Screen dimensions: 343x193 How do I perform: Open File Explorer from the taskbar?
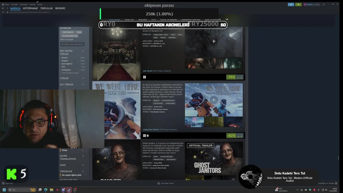tap(51, 190)
